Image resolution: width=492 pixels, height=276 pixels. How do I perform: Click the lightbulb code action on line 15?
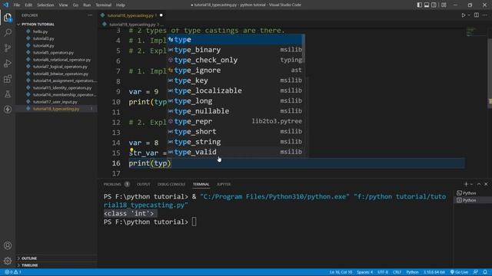tap(131, 150)
